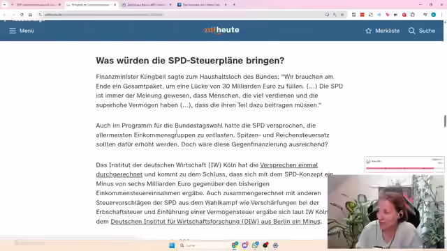
Task: Close the active Klingbeil tab
Action: 115,5
